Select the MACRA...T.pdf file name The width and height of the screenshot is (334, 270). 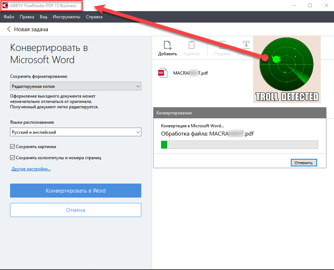[x=191, y=73]
